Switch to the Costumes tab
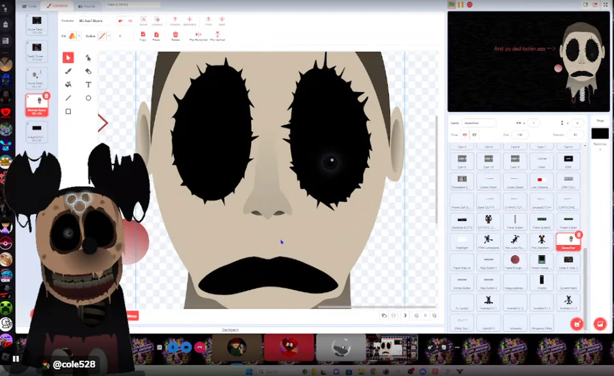 (x=57, y=6)
